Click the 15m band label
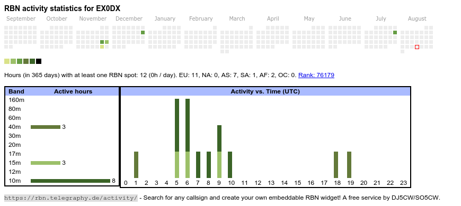 (x=15, y=163)
